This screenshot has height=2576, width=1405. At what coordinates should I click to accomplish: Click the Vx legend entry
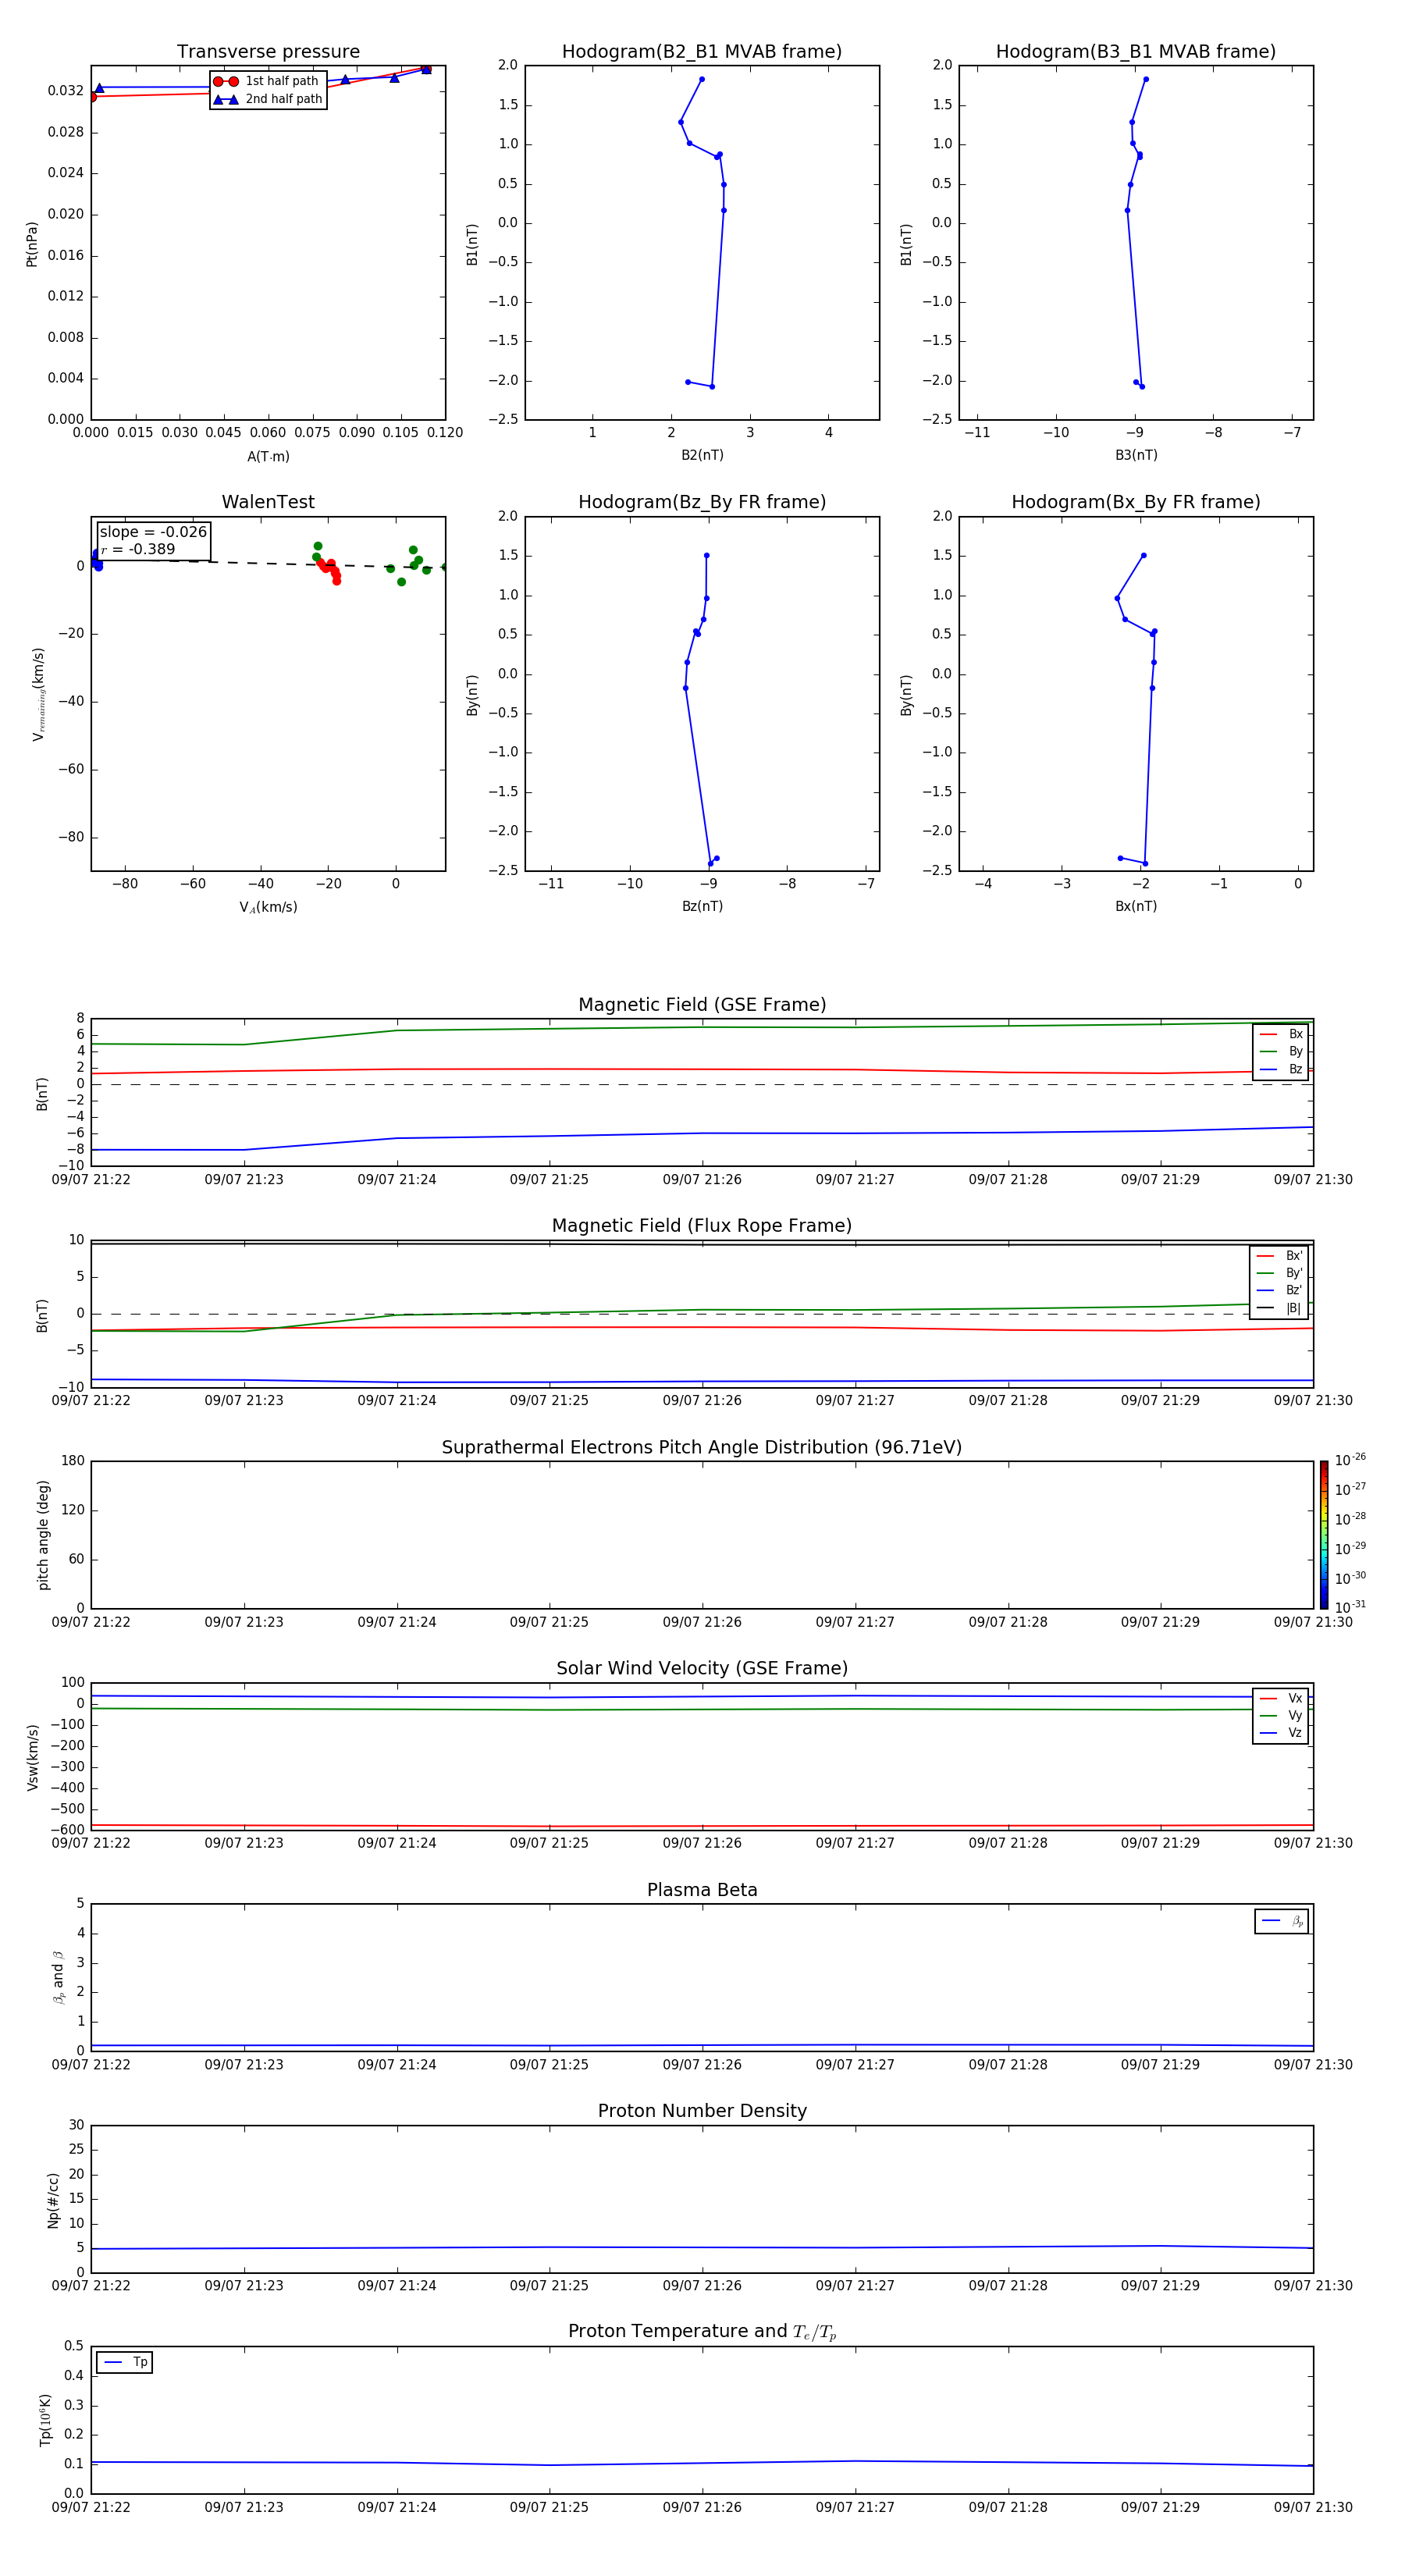pos(1281,1698)
